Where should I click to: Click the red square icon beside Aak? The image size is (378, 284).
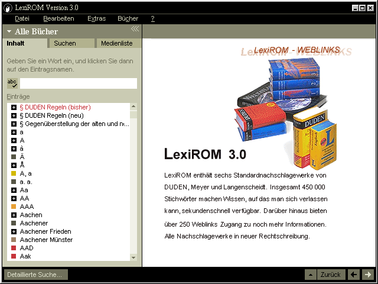click(x=14, y=256)
